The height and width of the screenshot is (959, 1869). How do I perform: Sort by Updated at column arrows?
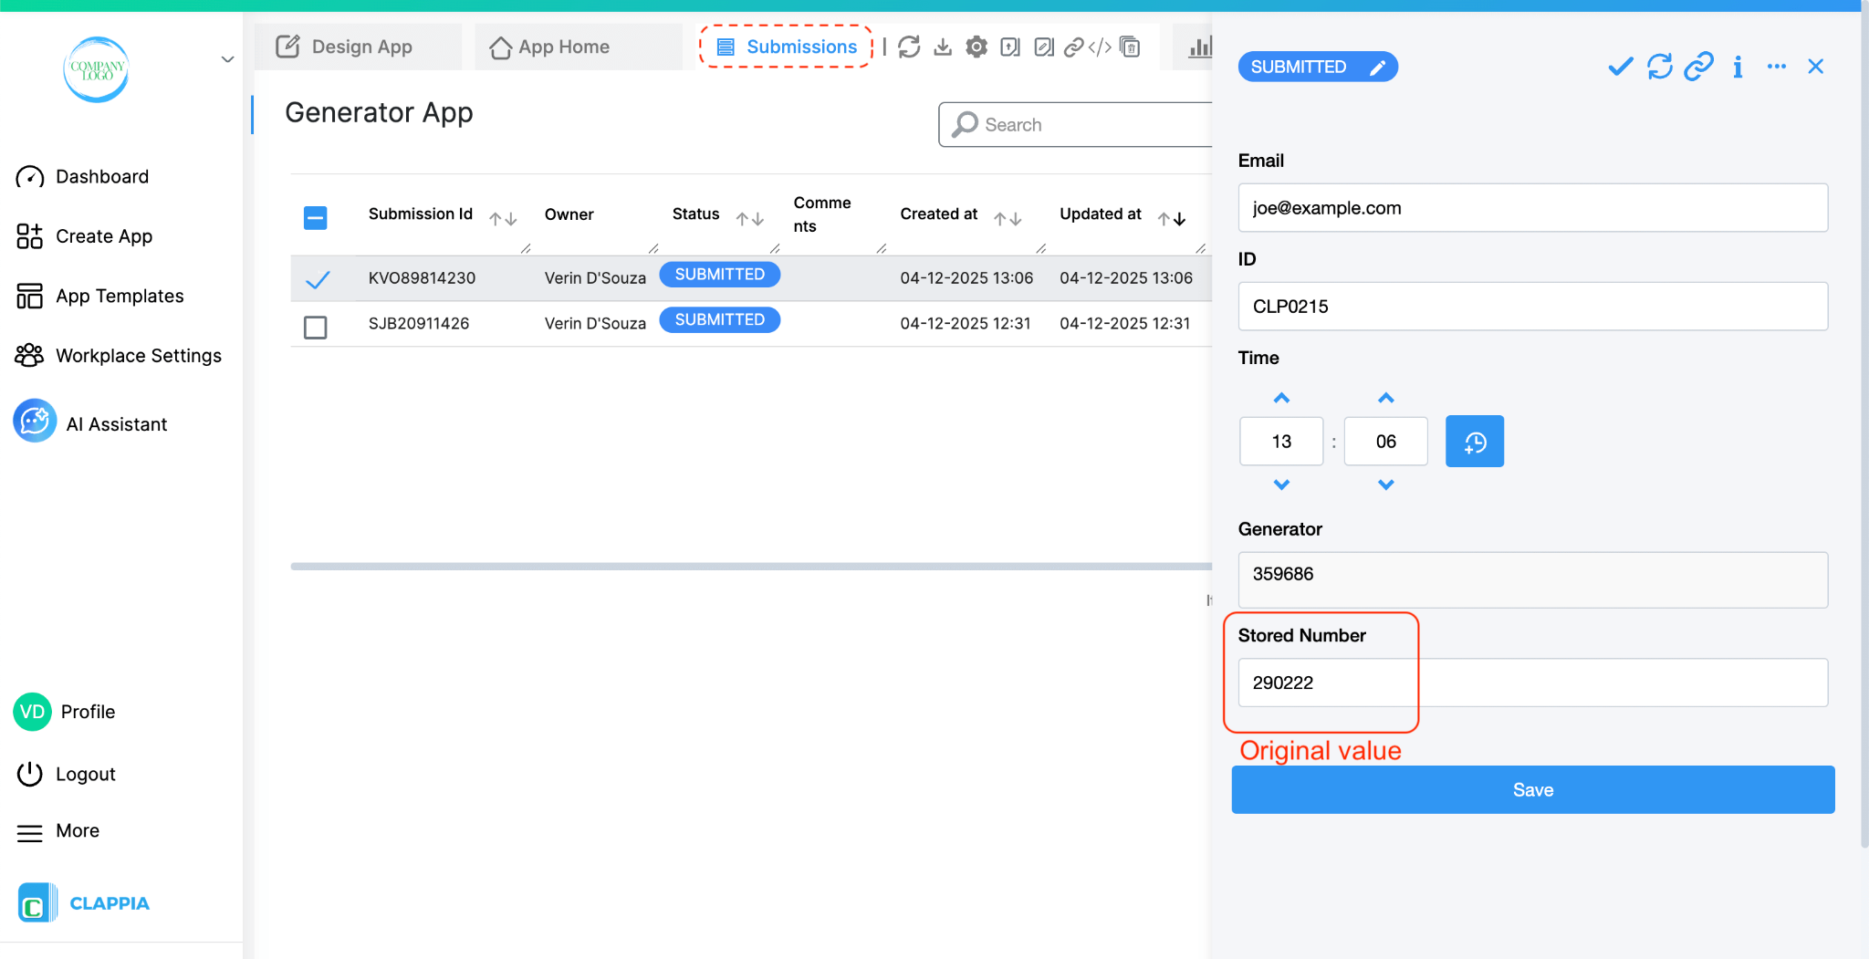pos(1172,219)
